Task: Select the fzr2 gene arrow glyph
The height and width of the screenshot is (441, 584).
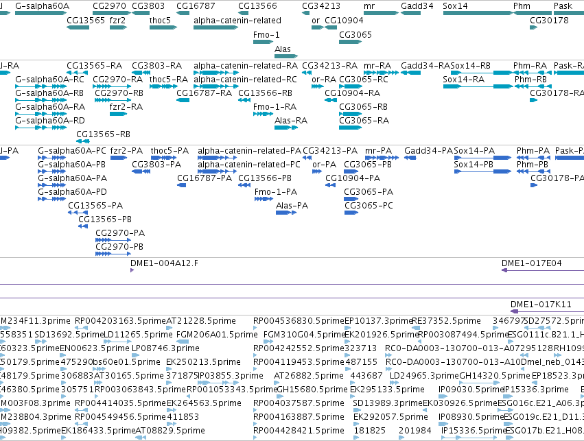Action: tap(119, 27)
